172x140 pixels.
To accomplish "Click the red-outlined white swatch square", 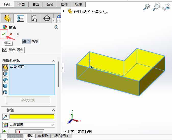I will click(x=18, y=132).
